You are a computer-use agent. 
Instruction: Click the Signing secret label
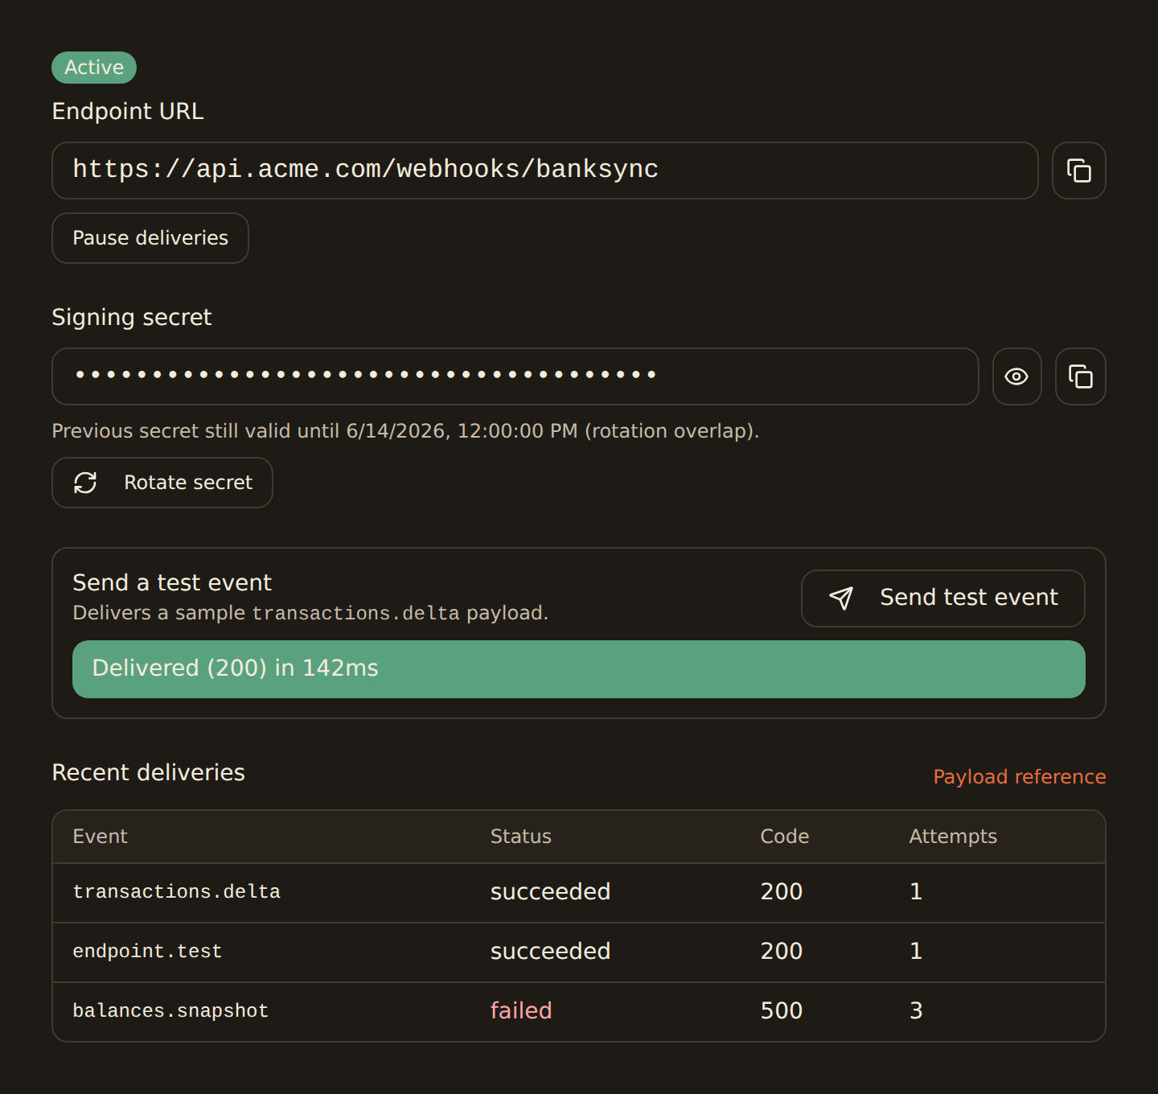click(131, 318)
